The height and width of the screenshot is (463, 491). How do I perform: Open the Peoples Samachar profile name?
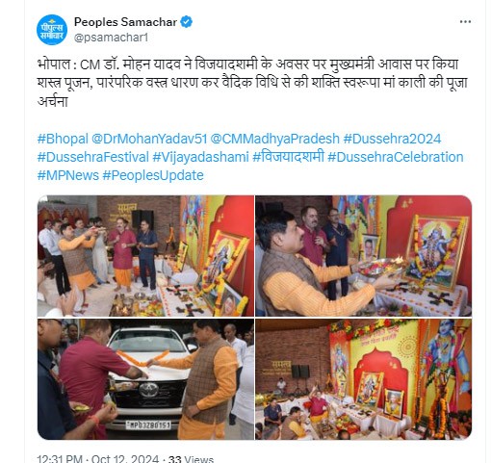click(125, 22)
